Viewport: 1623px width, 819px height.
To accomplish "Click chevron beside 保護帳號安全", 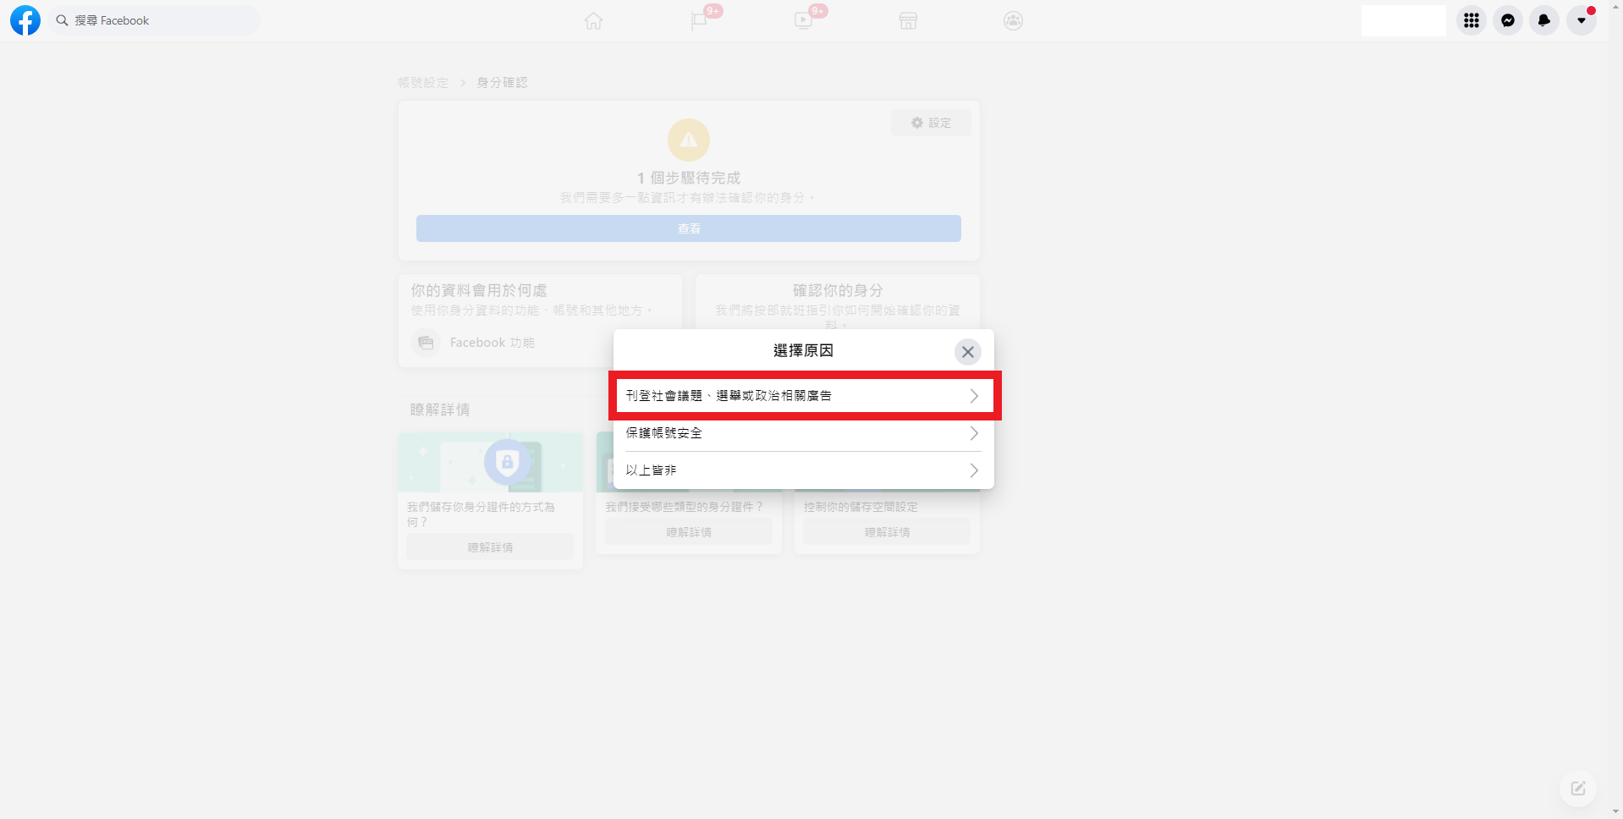I will 974,432.
